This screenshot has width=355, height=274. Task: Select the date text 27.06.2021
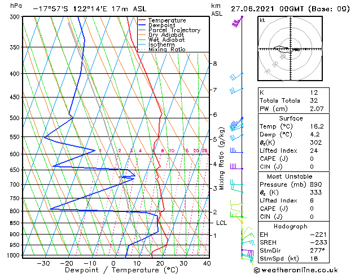(x=252, y=9)
